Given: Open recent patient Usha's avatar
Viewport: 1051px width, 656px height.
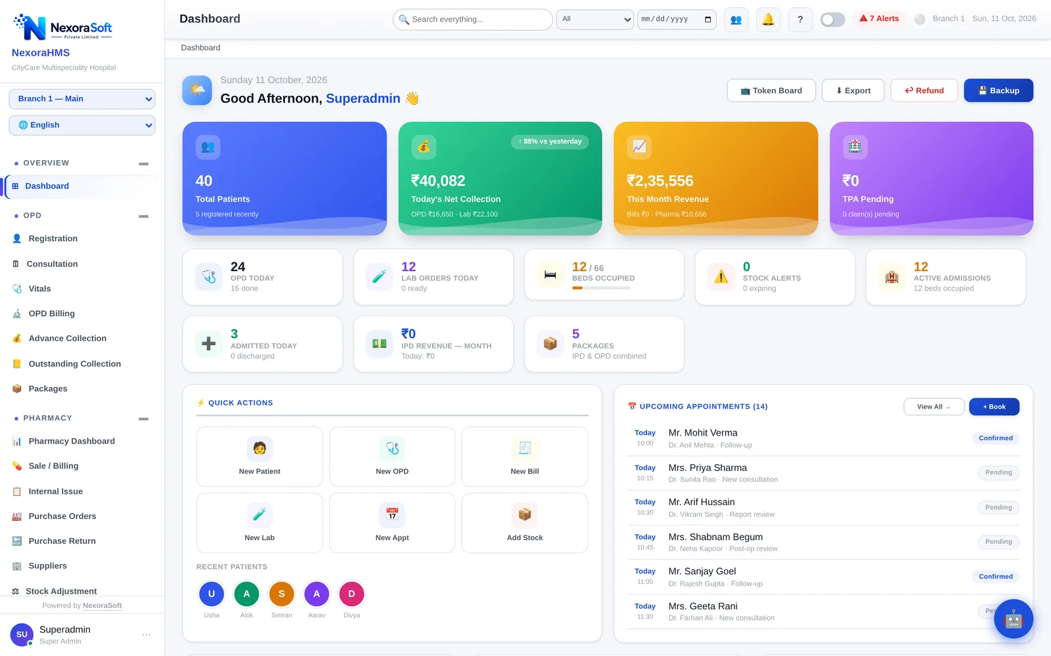Looking at the screenshot, I should 212,594.
